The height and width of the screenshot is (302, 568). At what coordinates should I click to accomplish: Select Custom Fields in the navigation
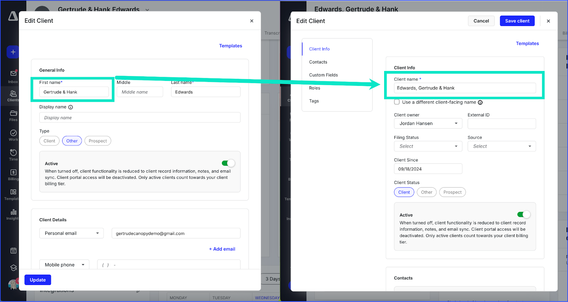(323, 75)
